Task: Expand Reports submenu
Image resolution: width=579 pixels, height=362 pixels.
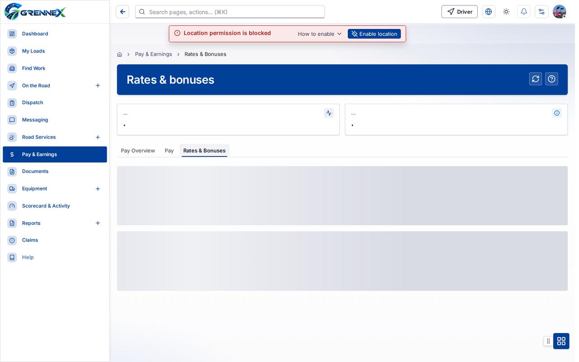Action: (x=98, y=223)
